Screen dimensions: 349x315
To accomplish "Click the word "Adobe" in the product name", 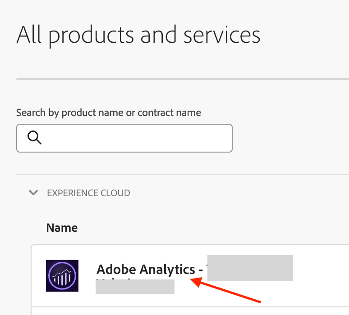I will click(x=116, y=270).
